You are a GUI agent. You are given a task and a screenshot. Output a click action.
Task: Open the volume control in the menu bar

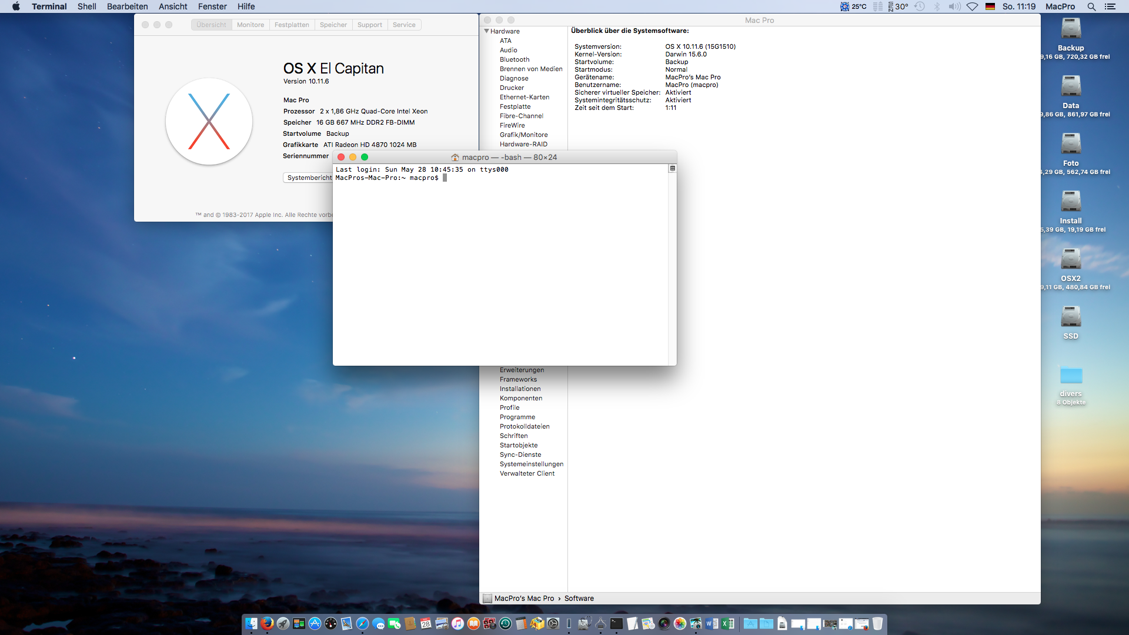954,6
